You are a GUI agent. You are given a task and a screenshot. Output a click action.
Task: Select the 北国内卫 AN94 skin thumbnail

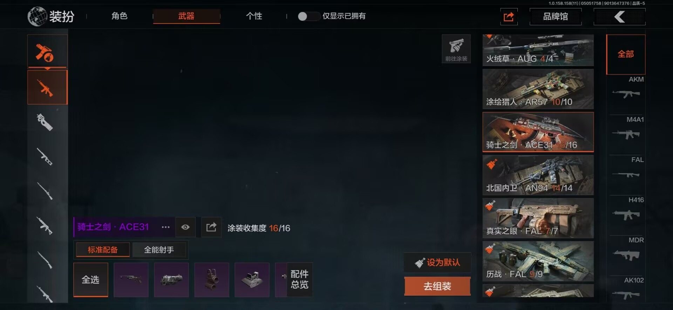[538, 175]
